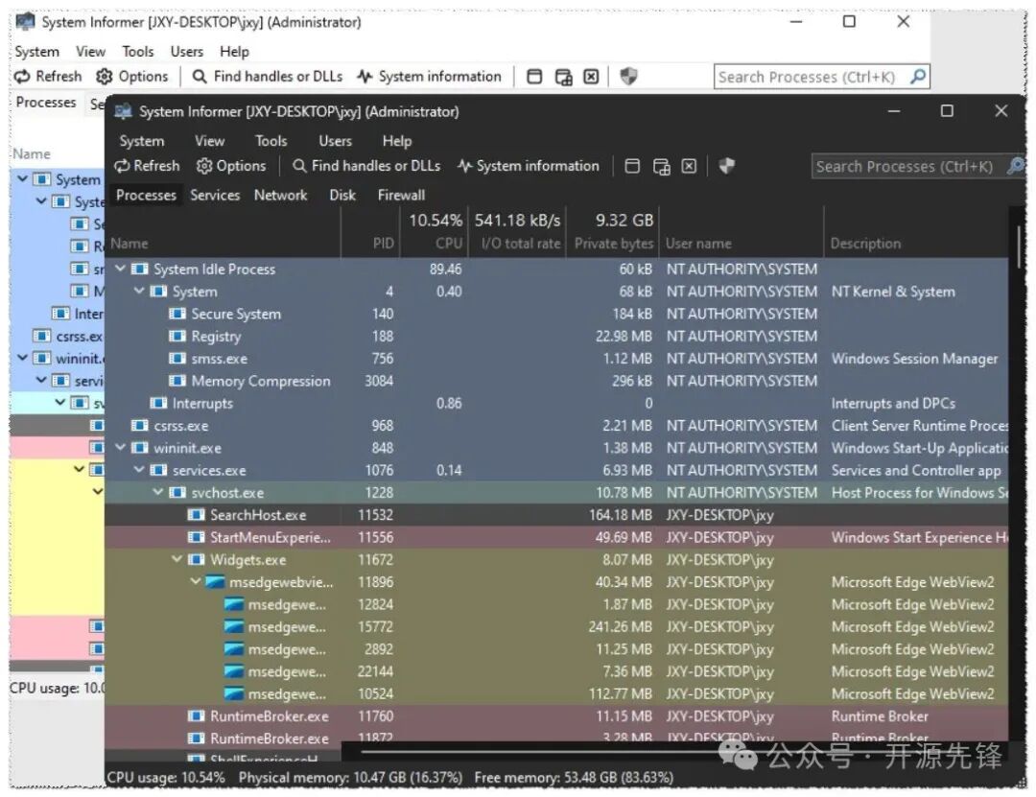Collapse the svchost.exe 1228 tree node
The width and height of the screenshot is (1036, 797).
click(158, 493)
